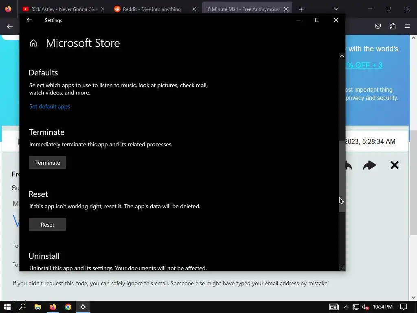
Task: Open the Pocket save icon in Firefox
Action: [x=378, y=26]
